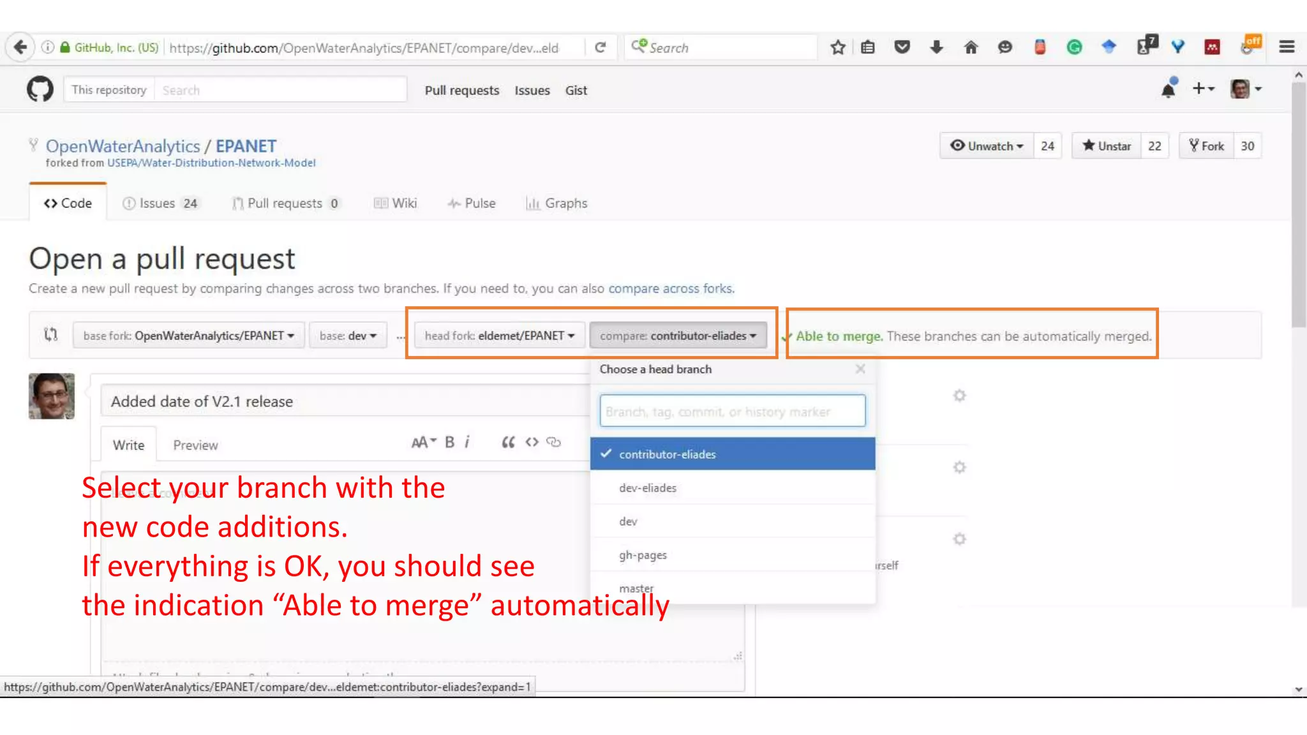This screenshot has height=735, width=1307.
Task: Click the GitHub Octocat logo
Action: click(x=40, y=89)
